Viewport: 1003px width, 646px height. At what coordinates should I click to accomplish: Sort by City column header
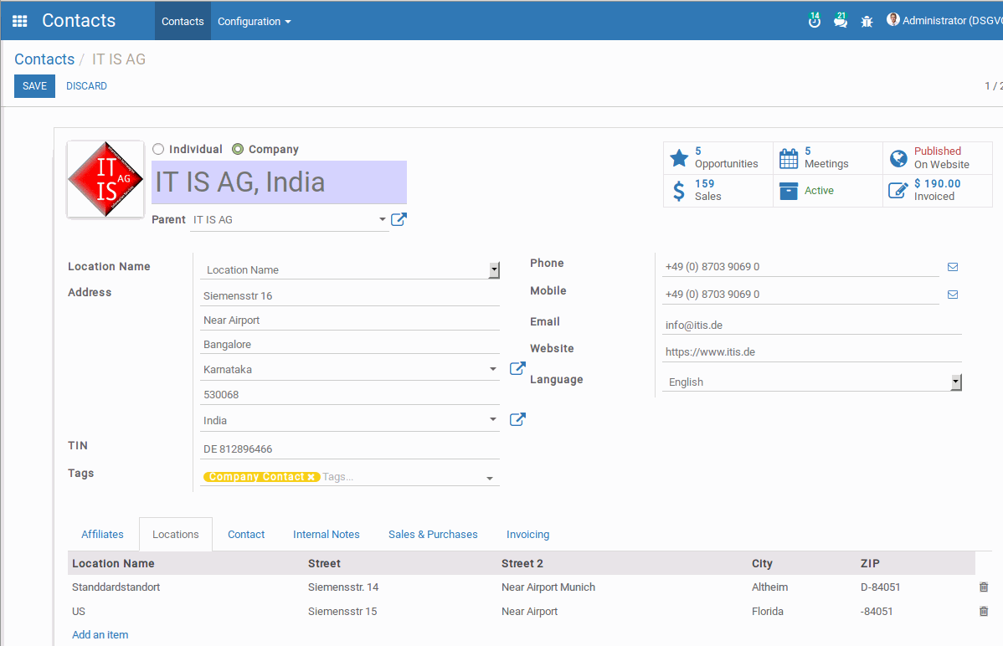coord(762,563)
